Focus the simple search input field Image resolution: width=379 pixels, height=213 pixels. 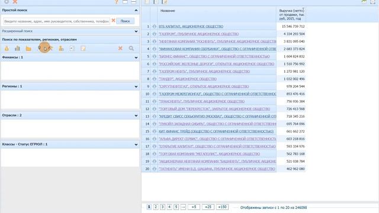coord(57,21)
